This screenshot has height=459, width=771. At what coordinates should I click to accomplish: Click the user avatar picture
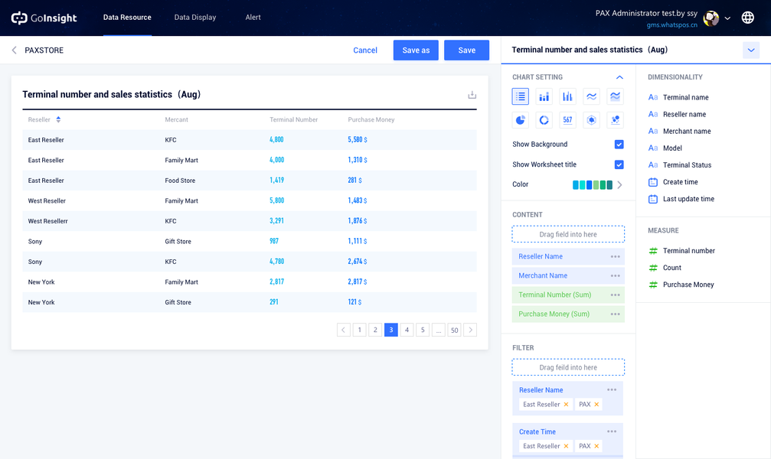coord(711,18)
